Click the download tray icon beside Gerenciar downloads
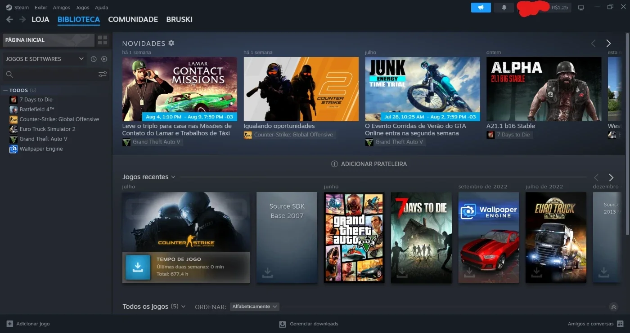630x333 pixels. click(283, 324)
